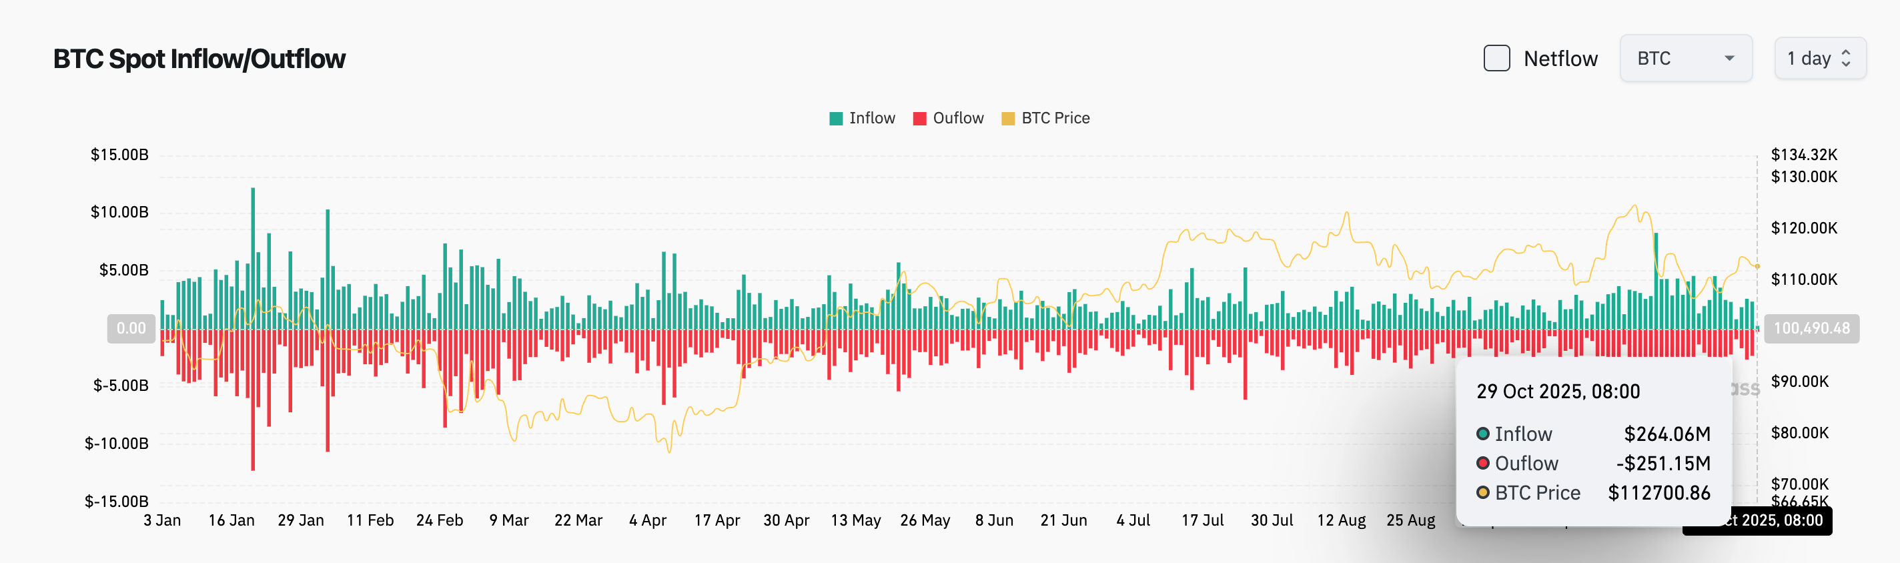Select the BTC Price legend label text
The image size is (1900, 563).
coord(1056,117)
